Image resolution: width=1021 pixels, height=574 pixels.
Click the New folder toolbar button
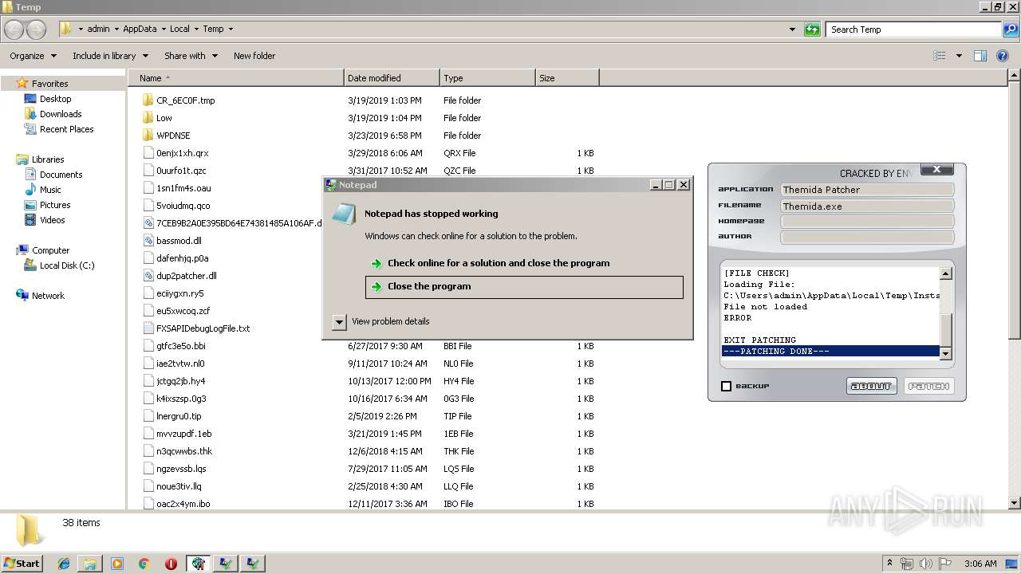pyautogui.click(x=254, y=56)
